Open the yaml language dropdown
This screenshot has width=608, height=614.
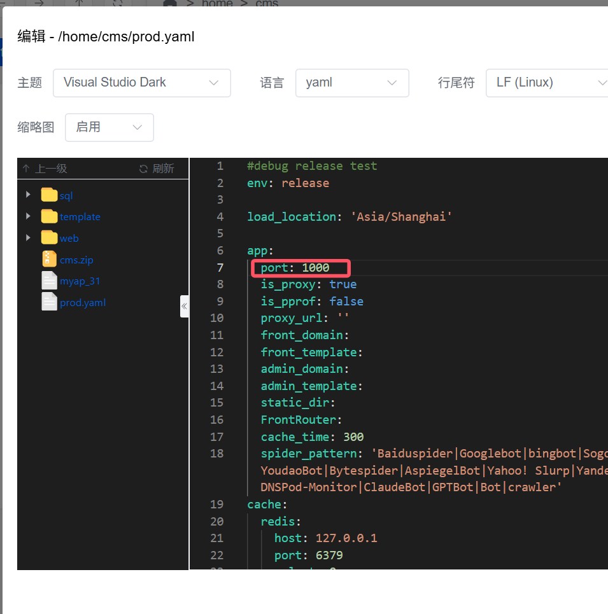(351, 83)
